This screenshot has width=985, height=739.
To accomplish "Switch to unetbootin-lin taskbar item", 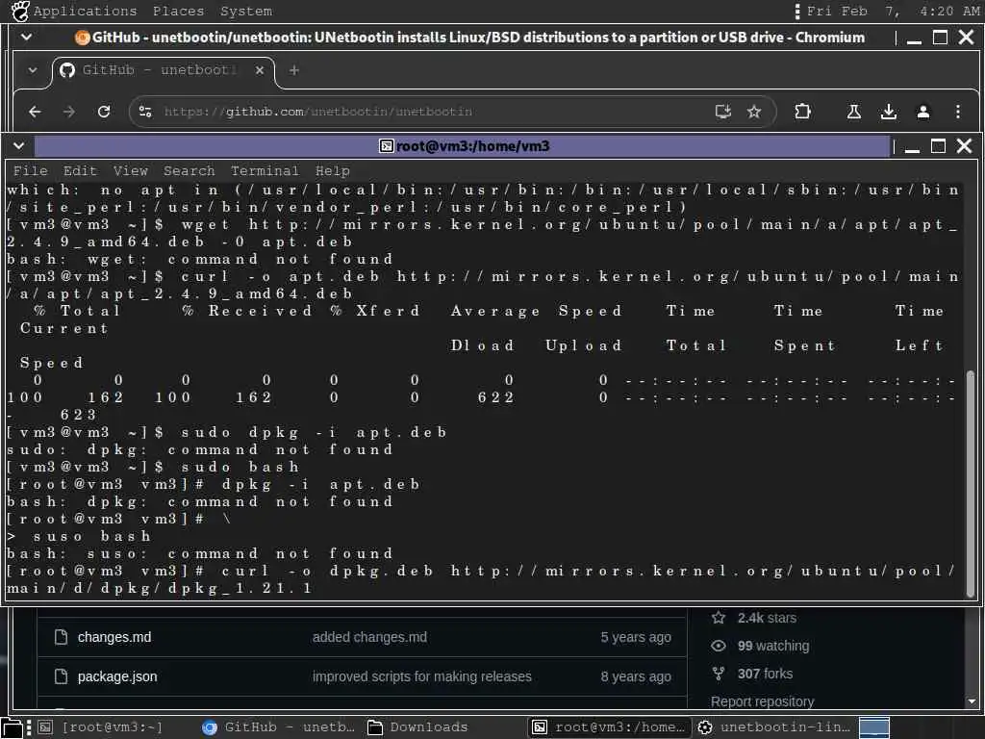I will (x=774, y=727).
